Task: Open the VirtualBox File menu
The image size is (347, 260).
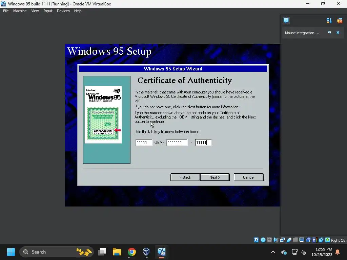Action: pyautogui.click(x=6, y=11)
